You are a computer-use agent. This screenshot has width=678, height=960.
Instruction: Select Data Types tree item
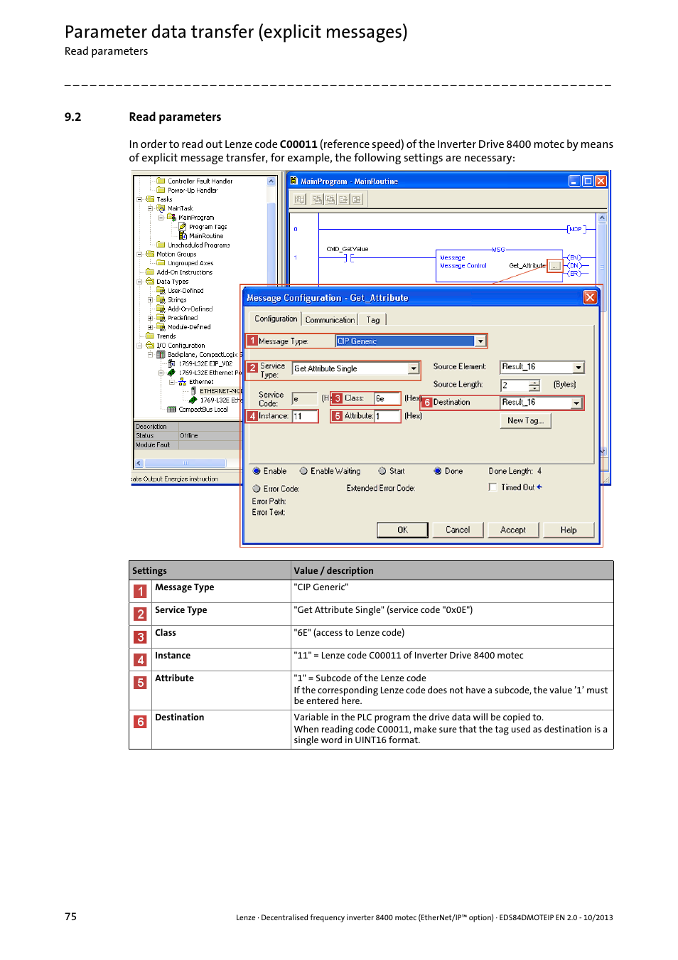172,282
